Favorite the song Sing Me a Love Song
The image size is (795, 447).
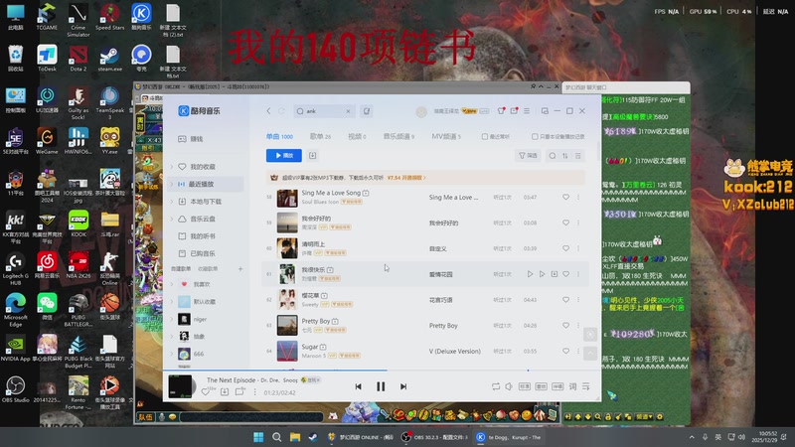(x=565, y=197)
